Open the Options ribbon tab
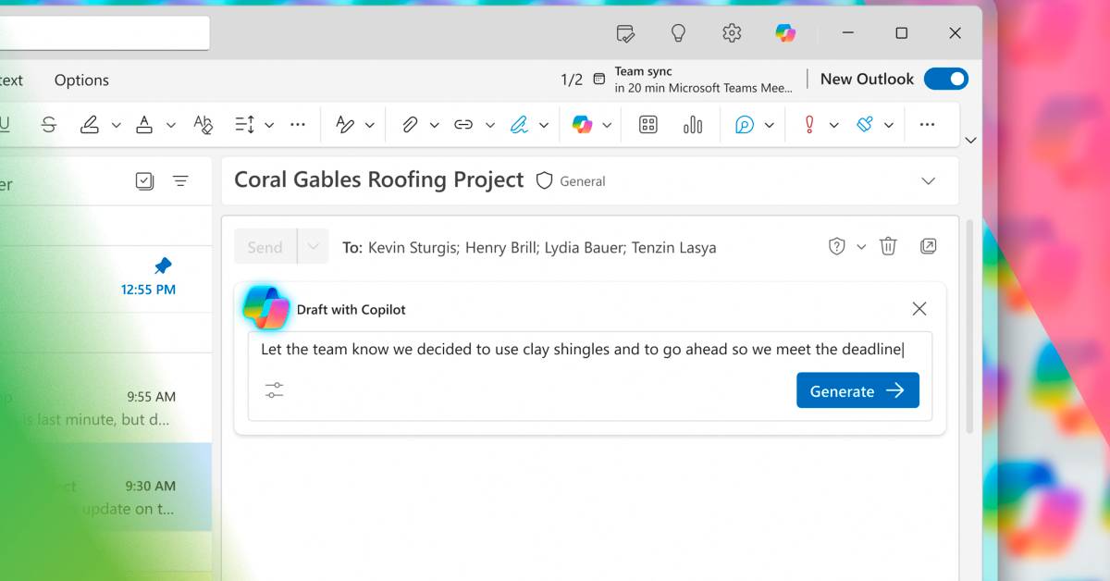 (x=81, y=80)
